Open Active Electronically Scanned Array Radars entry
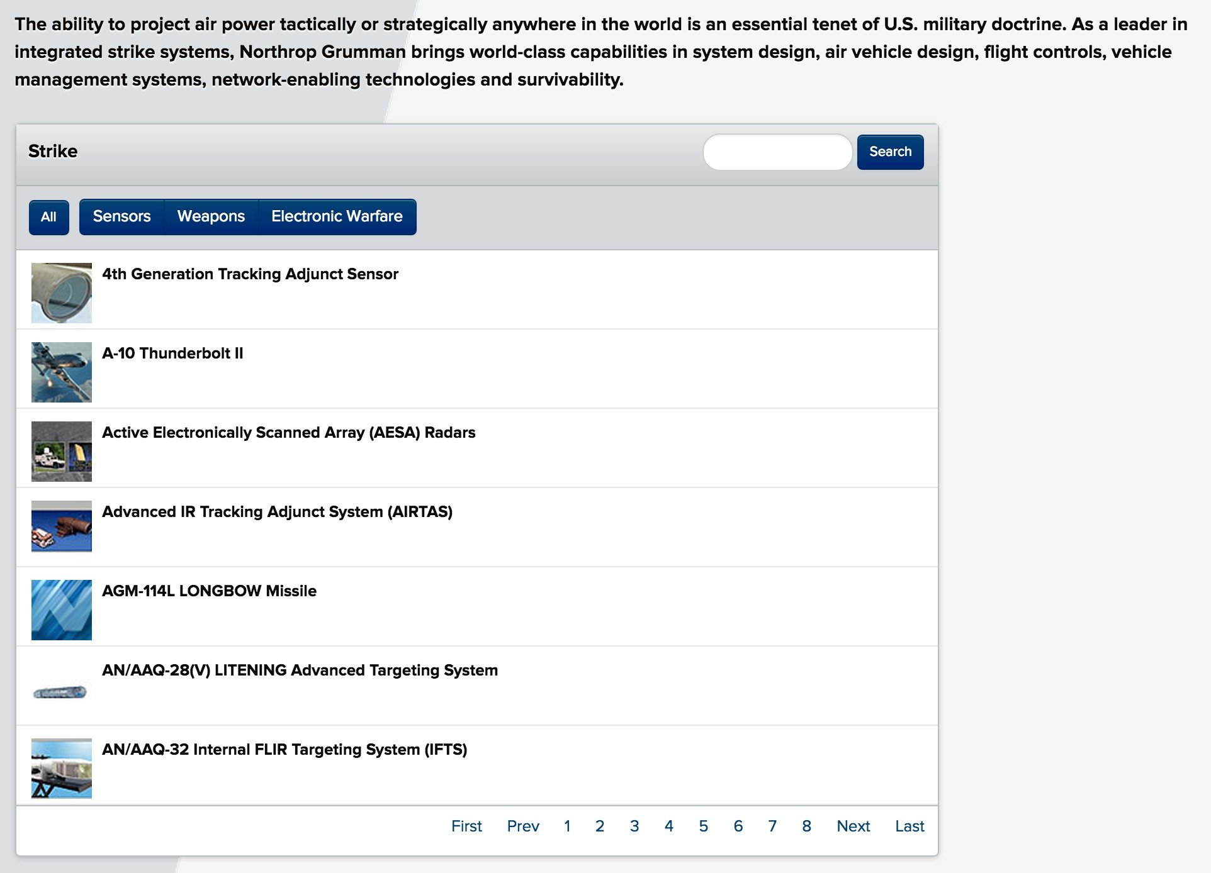The height and width of the screenshot is (873, 1211). tap(288, 433)
